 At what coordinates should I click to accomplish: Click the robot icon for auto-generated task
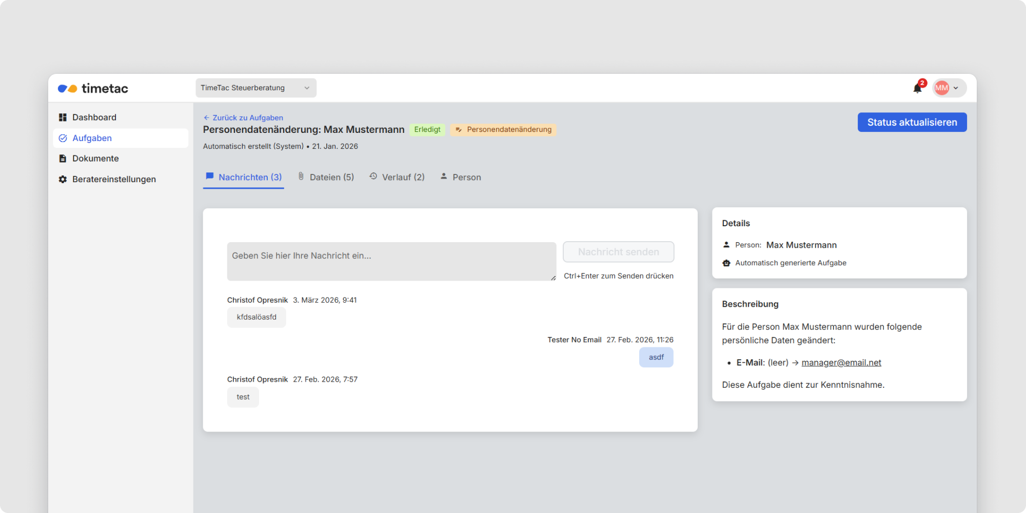coord(726,263)
